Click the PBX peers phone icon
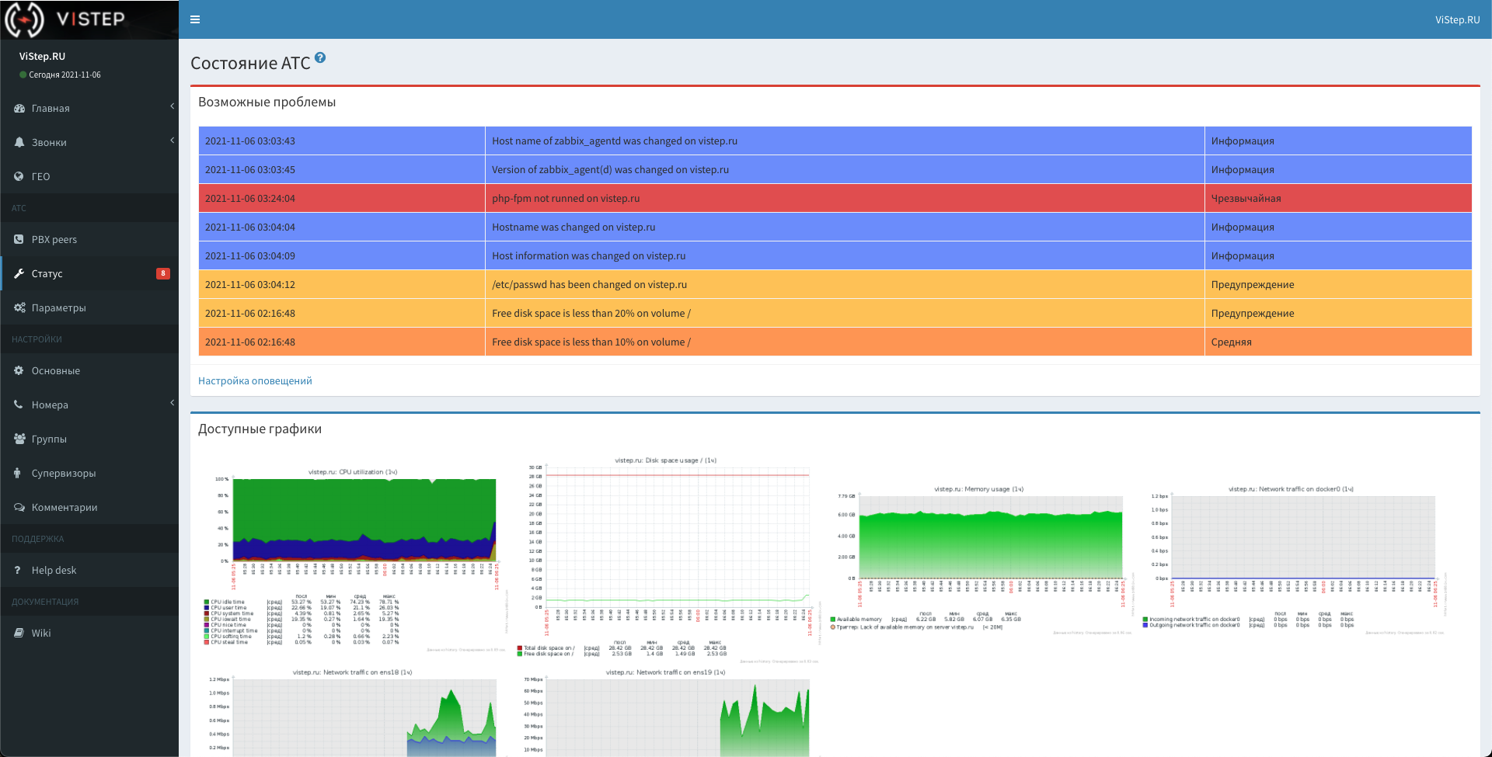This screenshot has width=1492, height=757. (19, 240)
